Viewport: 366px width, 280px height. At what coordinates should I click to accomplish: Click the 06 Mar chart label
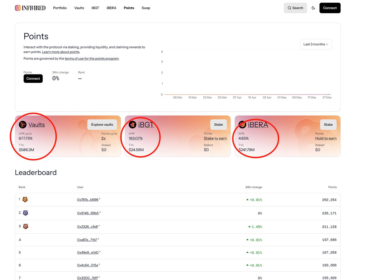click(x=178, y=98)
